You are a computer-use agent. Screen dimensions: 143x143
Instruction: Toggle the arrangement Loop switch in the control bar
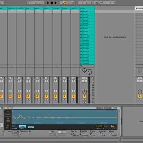pyautogui.click(x=97, y=3)
